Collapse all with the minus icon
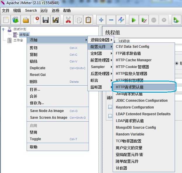This screenshot has height=173, width=182. [x=111, y=20]
